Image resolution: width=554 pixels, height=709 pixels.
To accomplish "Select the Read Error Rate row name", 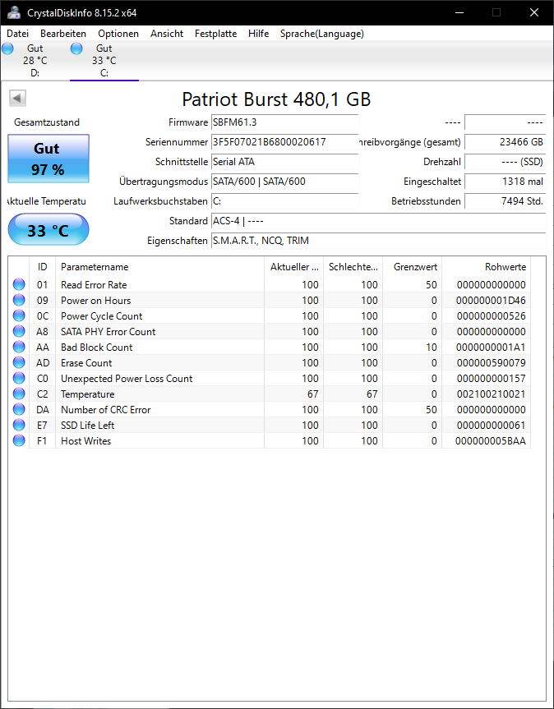I will [x=94, y=285].
